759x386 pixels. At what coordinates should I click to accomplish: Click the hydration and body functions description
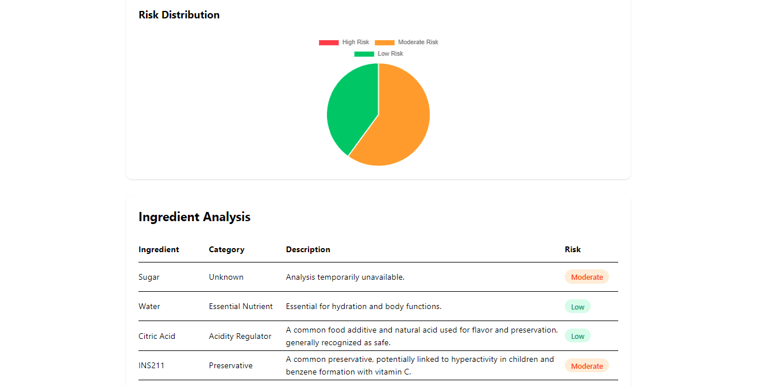(364, 306)
